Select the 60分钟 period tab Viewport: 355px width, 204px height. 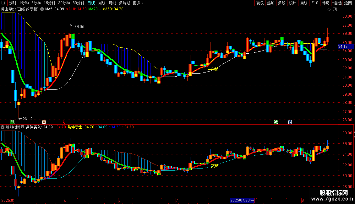pyautogui.click(x=79, y=3)
